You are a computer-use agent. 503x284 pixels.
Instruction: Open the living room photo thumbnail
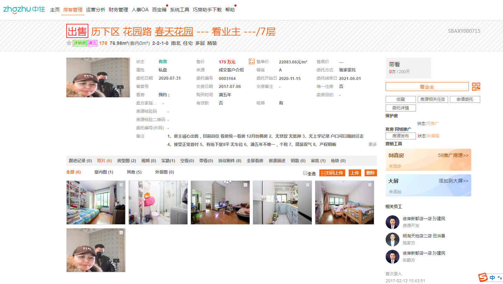220,203
